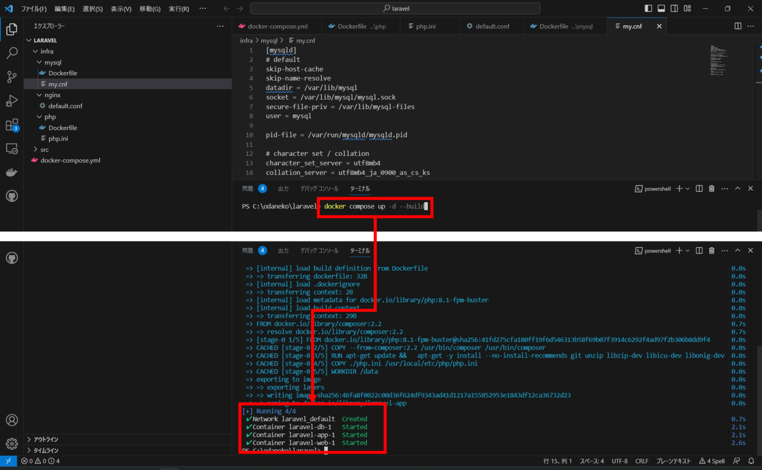Open the Remote Explorer view
Image resolution: width=762 pixels, height=470 pixels.
11,148
